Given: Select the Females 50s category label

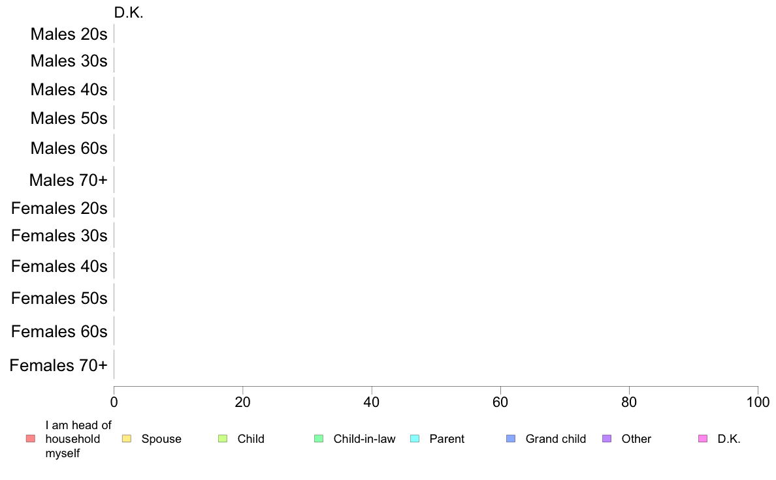Looking at the screenshot, I should point(59,298).
